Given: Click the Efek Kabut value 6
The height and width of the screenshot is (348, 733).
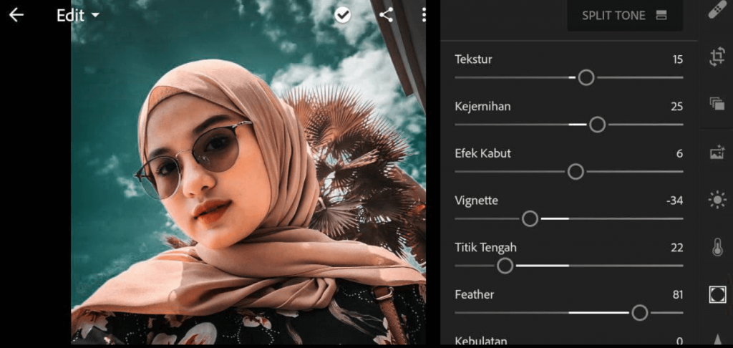Looking at the screenshot, I should tap(680, 153).
